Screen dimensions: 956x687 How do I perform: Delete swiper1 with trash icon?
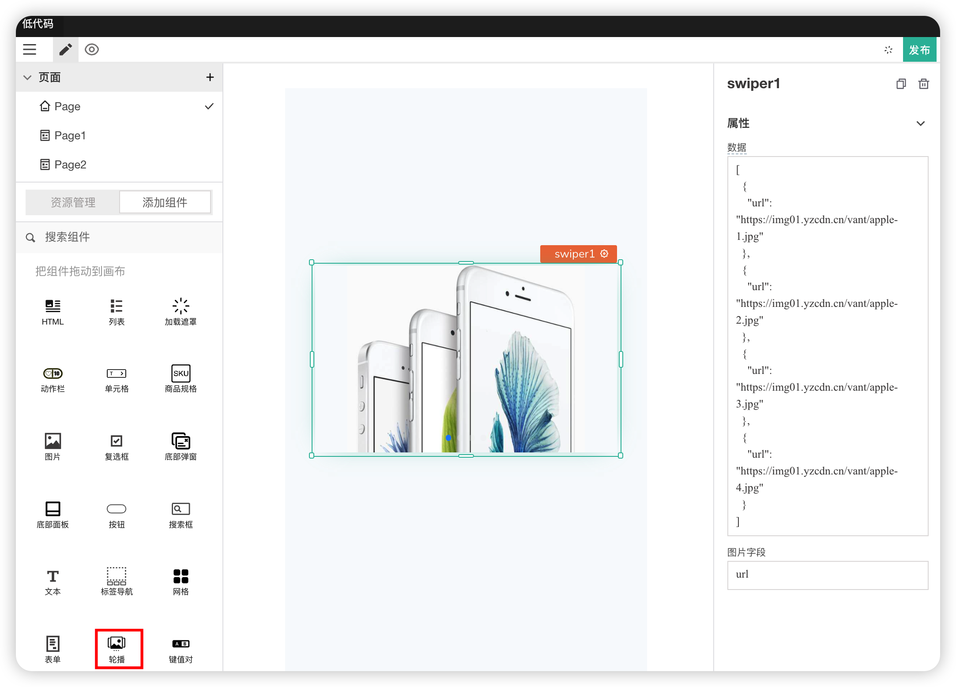[x=924, y=84]
